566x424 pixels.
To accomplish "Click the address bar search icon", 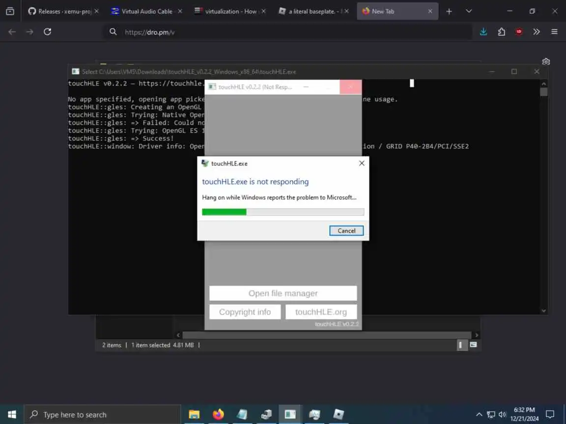I will tap(113, 32).
